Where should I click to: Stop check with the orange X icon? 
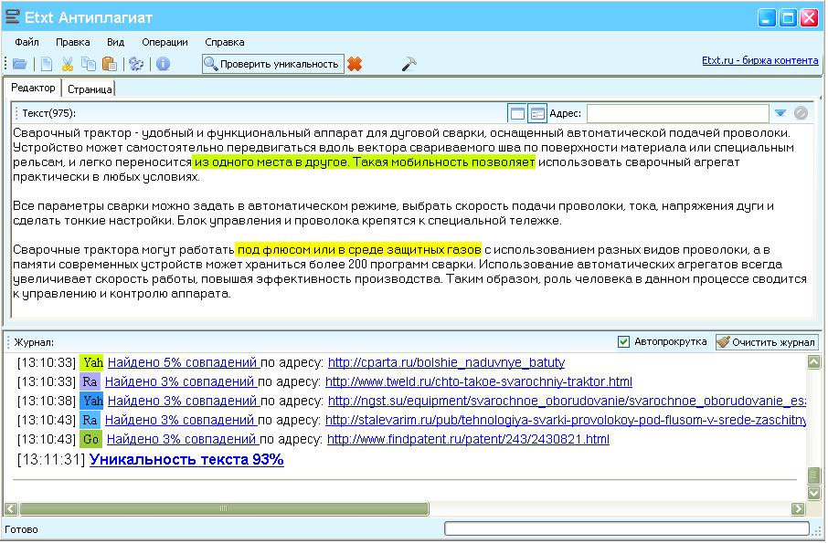(x=355, y=64)
